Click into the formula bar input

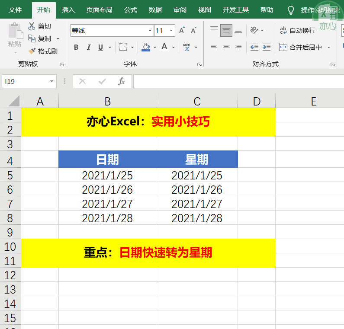pyautogui.click(x=238, y=81)
